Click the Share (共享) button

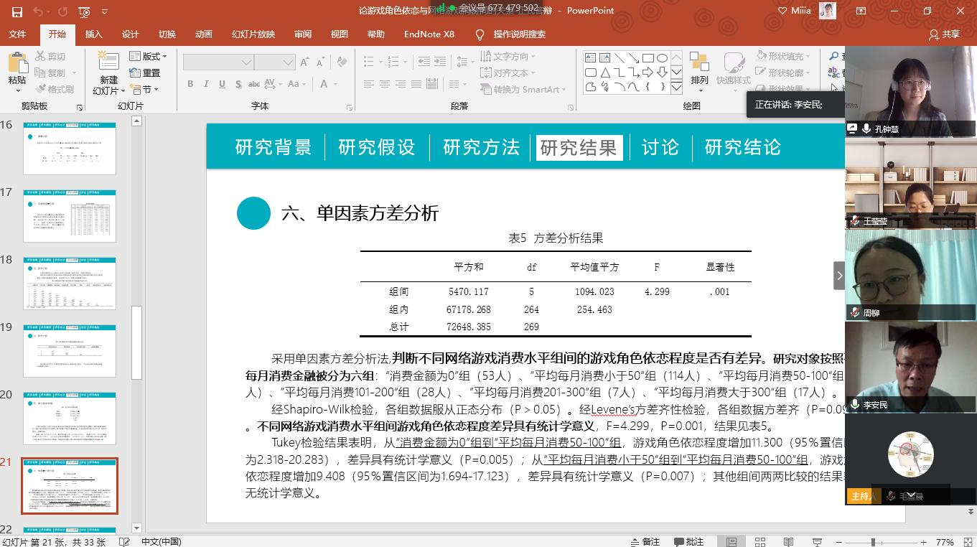coord(944,34)
